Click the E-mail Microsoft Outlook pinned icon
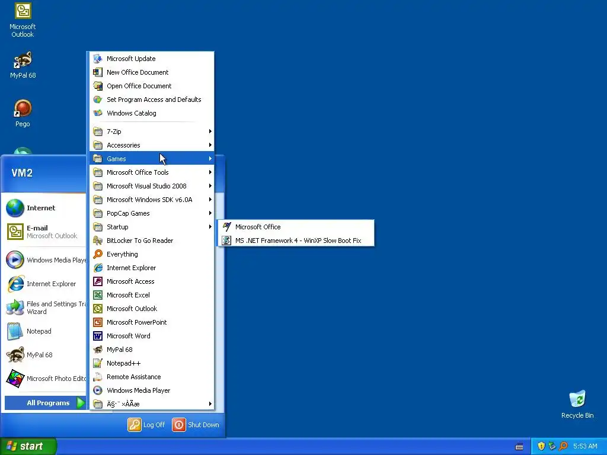607x455 pixels. point(15,232)
